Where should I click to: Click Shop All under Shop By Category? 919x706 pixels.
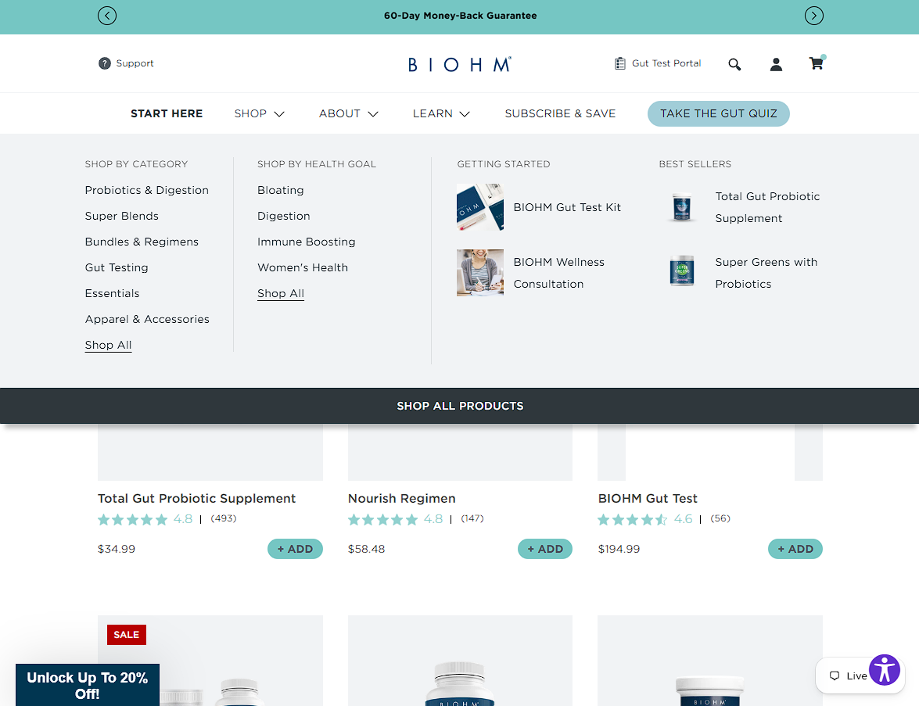coord(108,345)
